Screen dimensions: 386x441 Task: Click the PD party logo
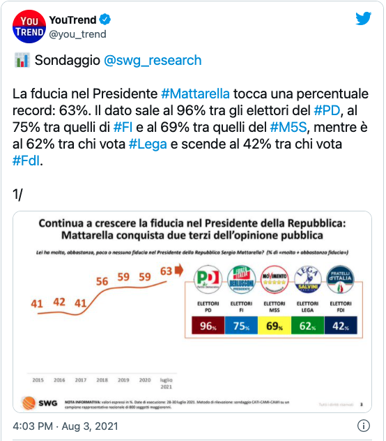(x=208, y=279)
